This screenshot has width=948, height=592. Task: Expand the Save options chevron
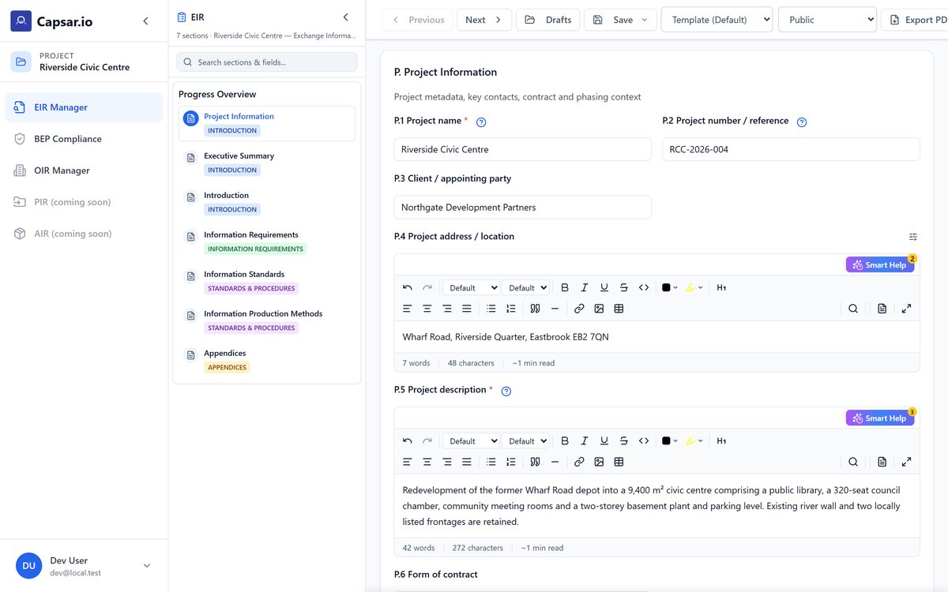645,20
